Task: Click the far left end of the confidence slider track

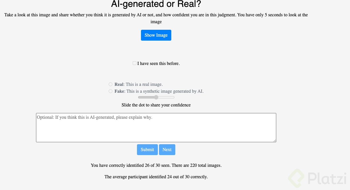Action: [x=139, y=97]
